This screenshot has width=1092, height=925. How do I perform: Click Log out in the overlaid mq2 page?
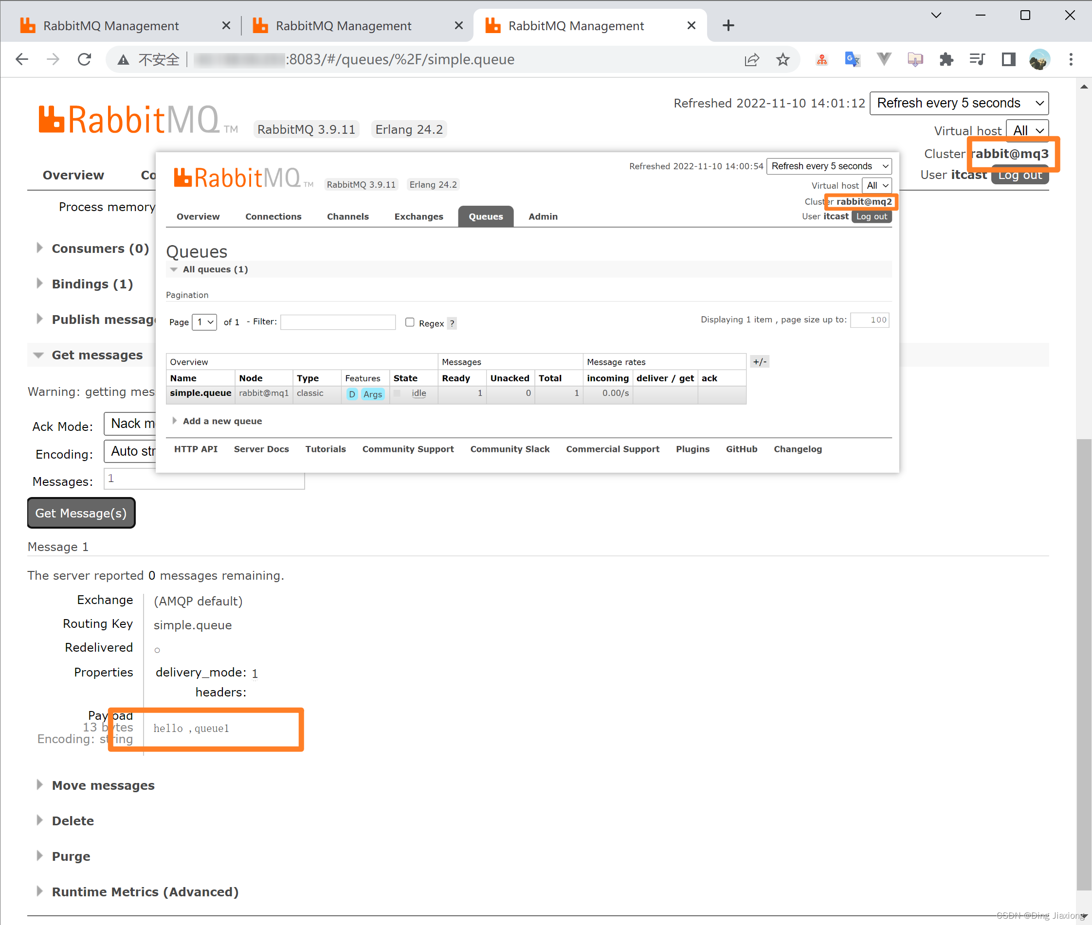tap(872, 216)
